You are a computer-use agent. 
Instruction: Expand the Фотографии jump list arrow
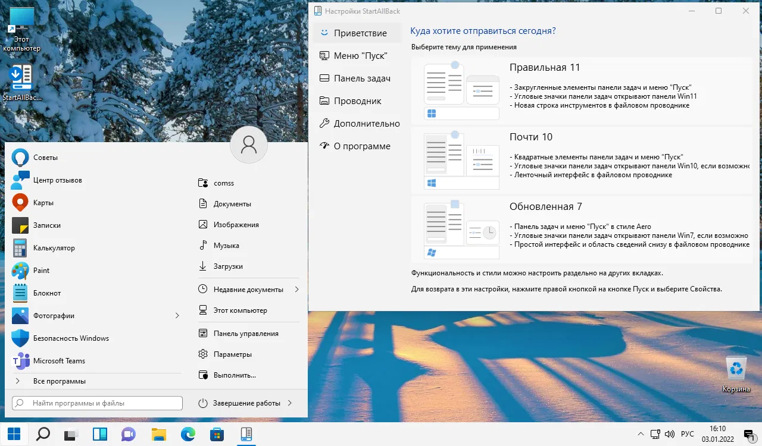coord(177,316)
